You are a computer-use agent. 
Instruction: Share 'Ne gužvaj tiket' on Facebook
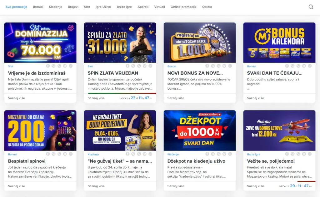pyautogui.click(x=127, y=154)
